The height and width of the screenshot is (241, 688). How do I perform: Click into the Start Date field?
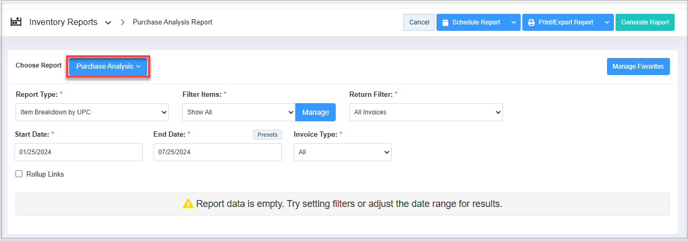coord(78,152)
